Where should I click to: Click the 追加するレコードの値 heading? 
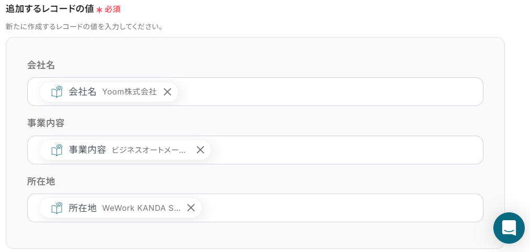pos(50,9)
